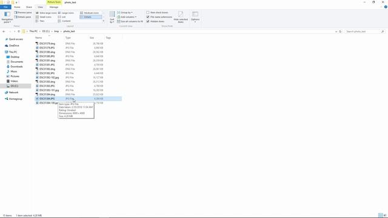Image resolution: width=388 pixels, height=218 pixels.
Task: Click OS (C:) in the address bar
Action: (46, 31)
